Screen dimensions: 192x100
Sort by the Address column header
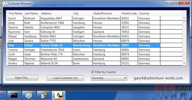click(x=56, y=13)
